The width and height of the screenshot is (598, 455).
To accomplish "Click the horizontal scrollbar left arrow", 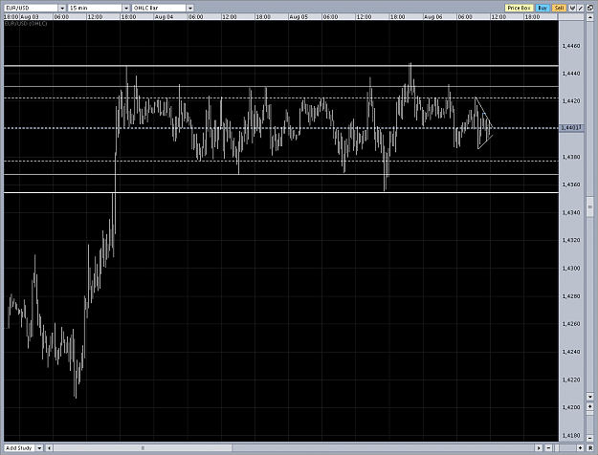I will pos(49,448).
